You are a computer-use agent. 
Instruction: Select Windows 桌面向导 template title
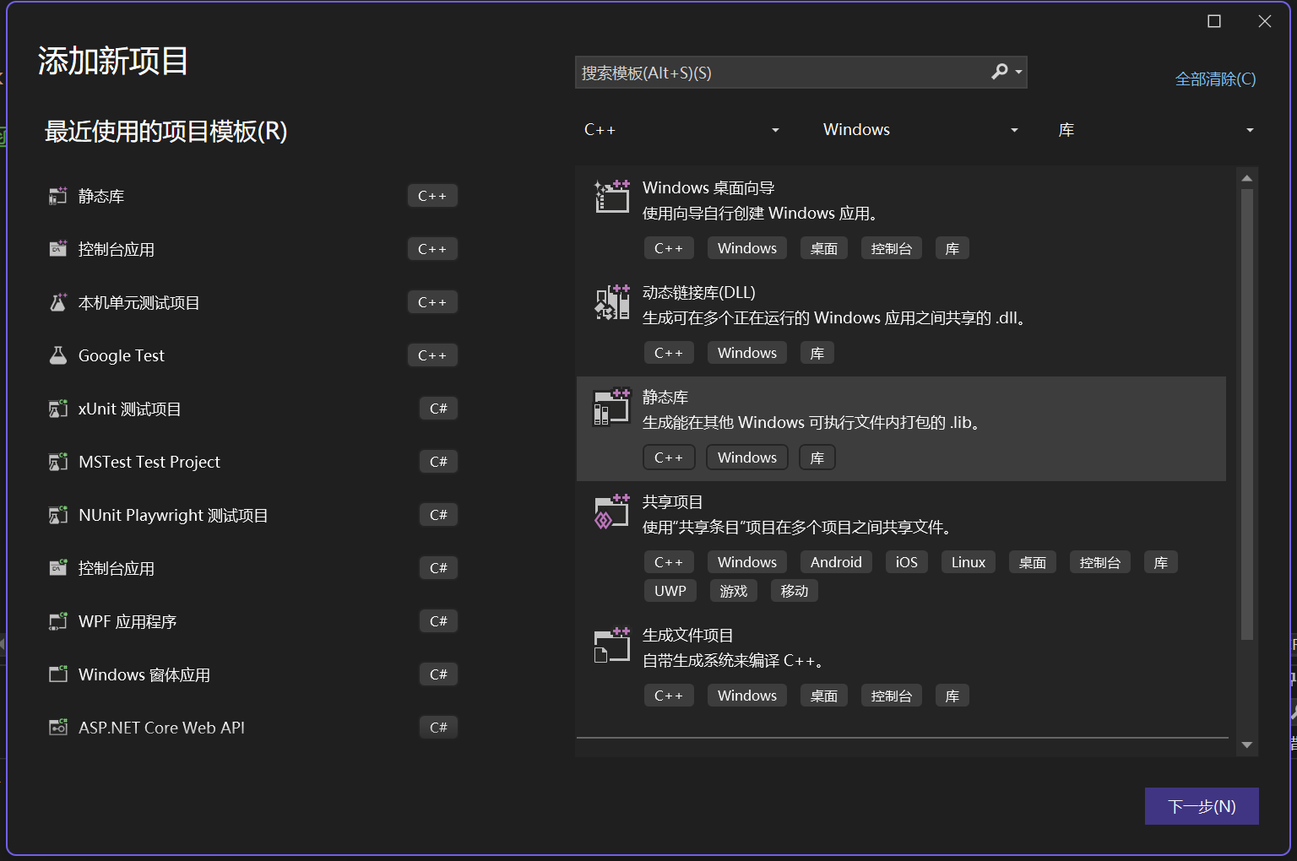pyautogui.click(x=708, y=187)
